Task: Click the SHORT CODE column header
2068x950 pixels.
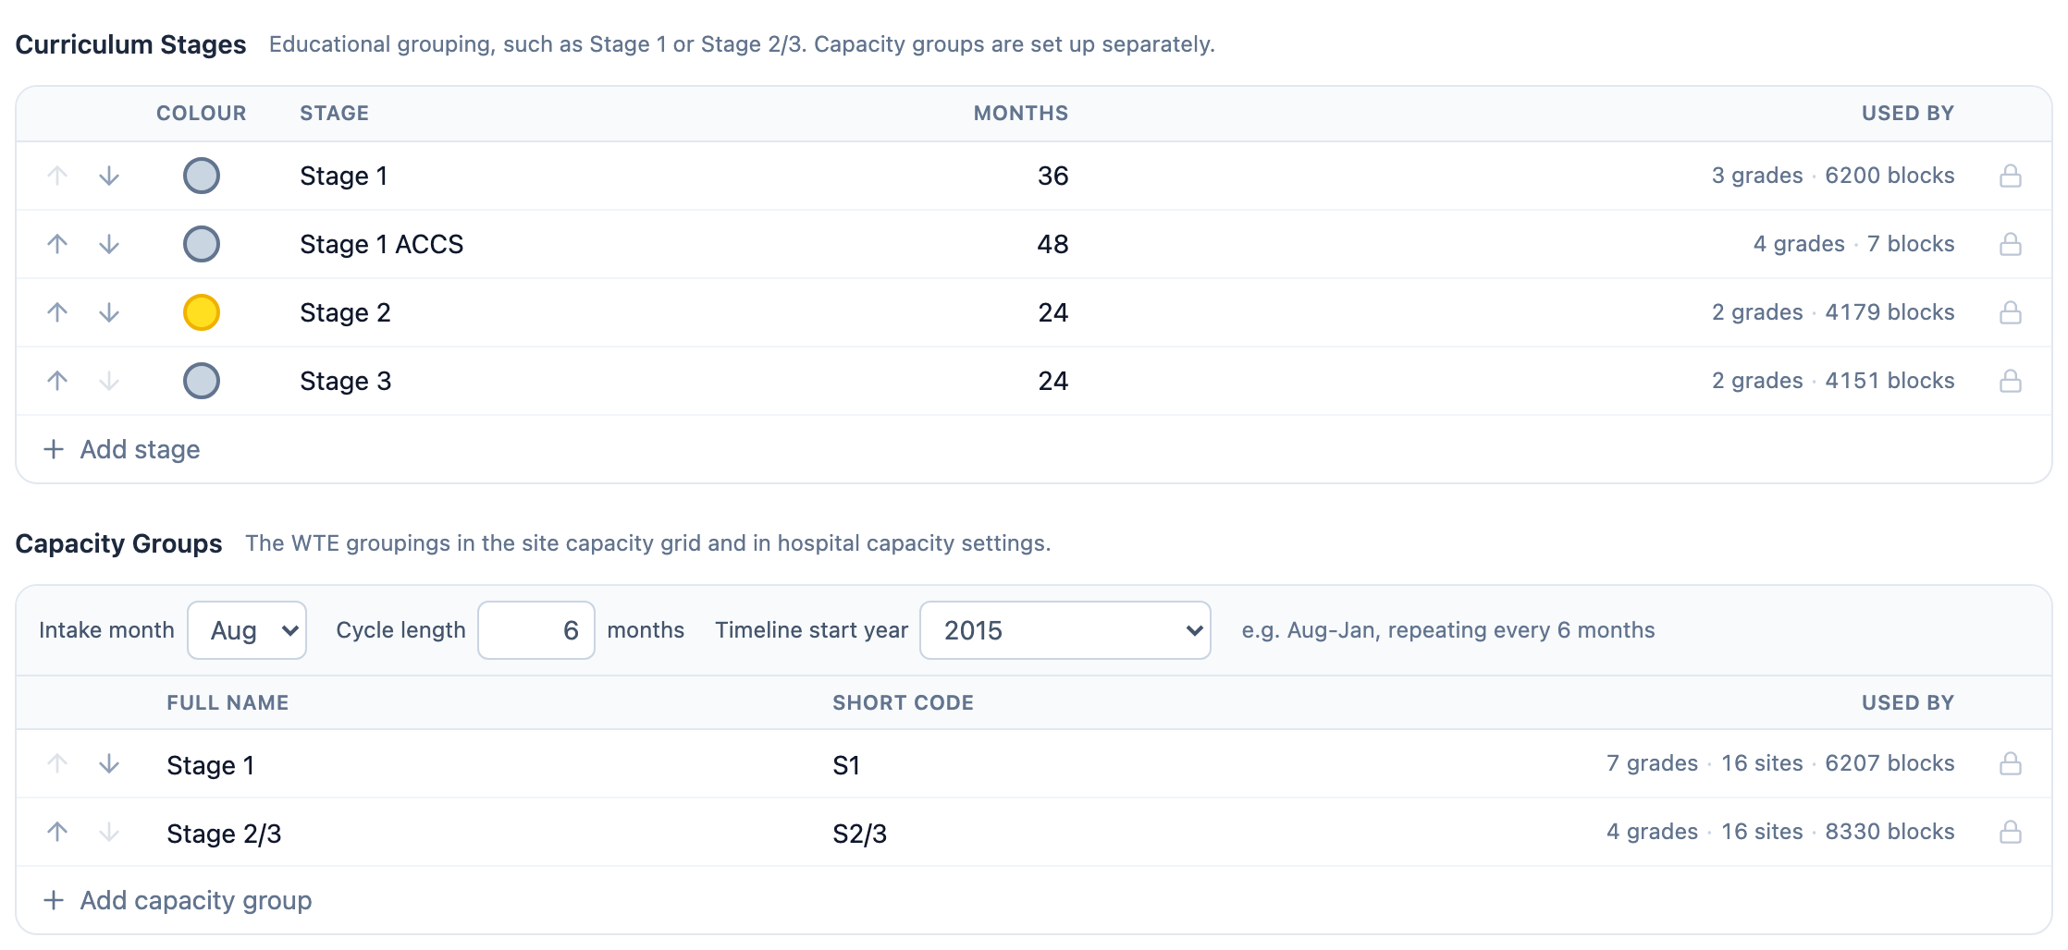Action: (x=903, y=702)
